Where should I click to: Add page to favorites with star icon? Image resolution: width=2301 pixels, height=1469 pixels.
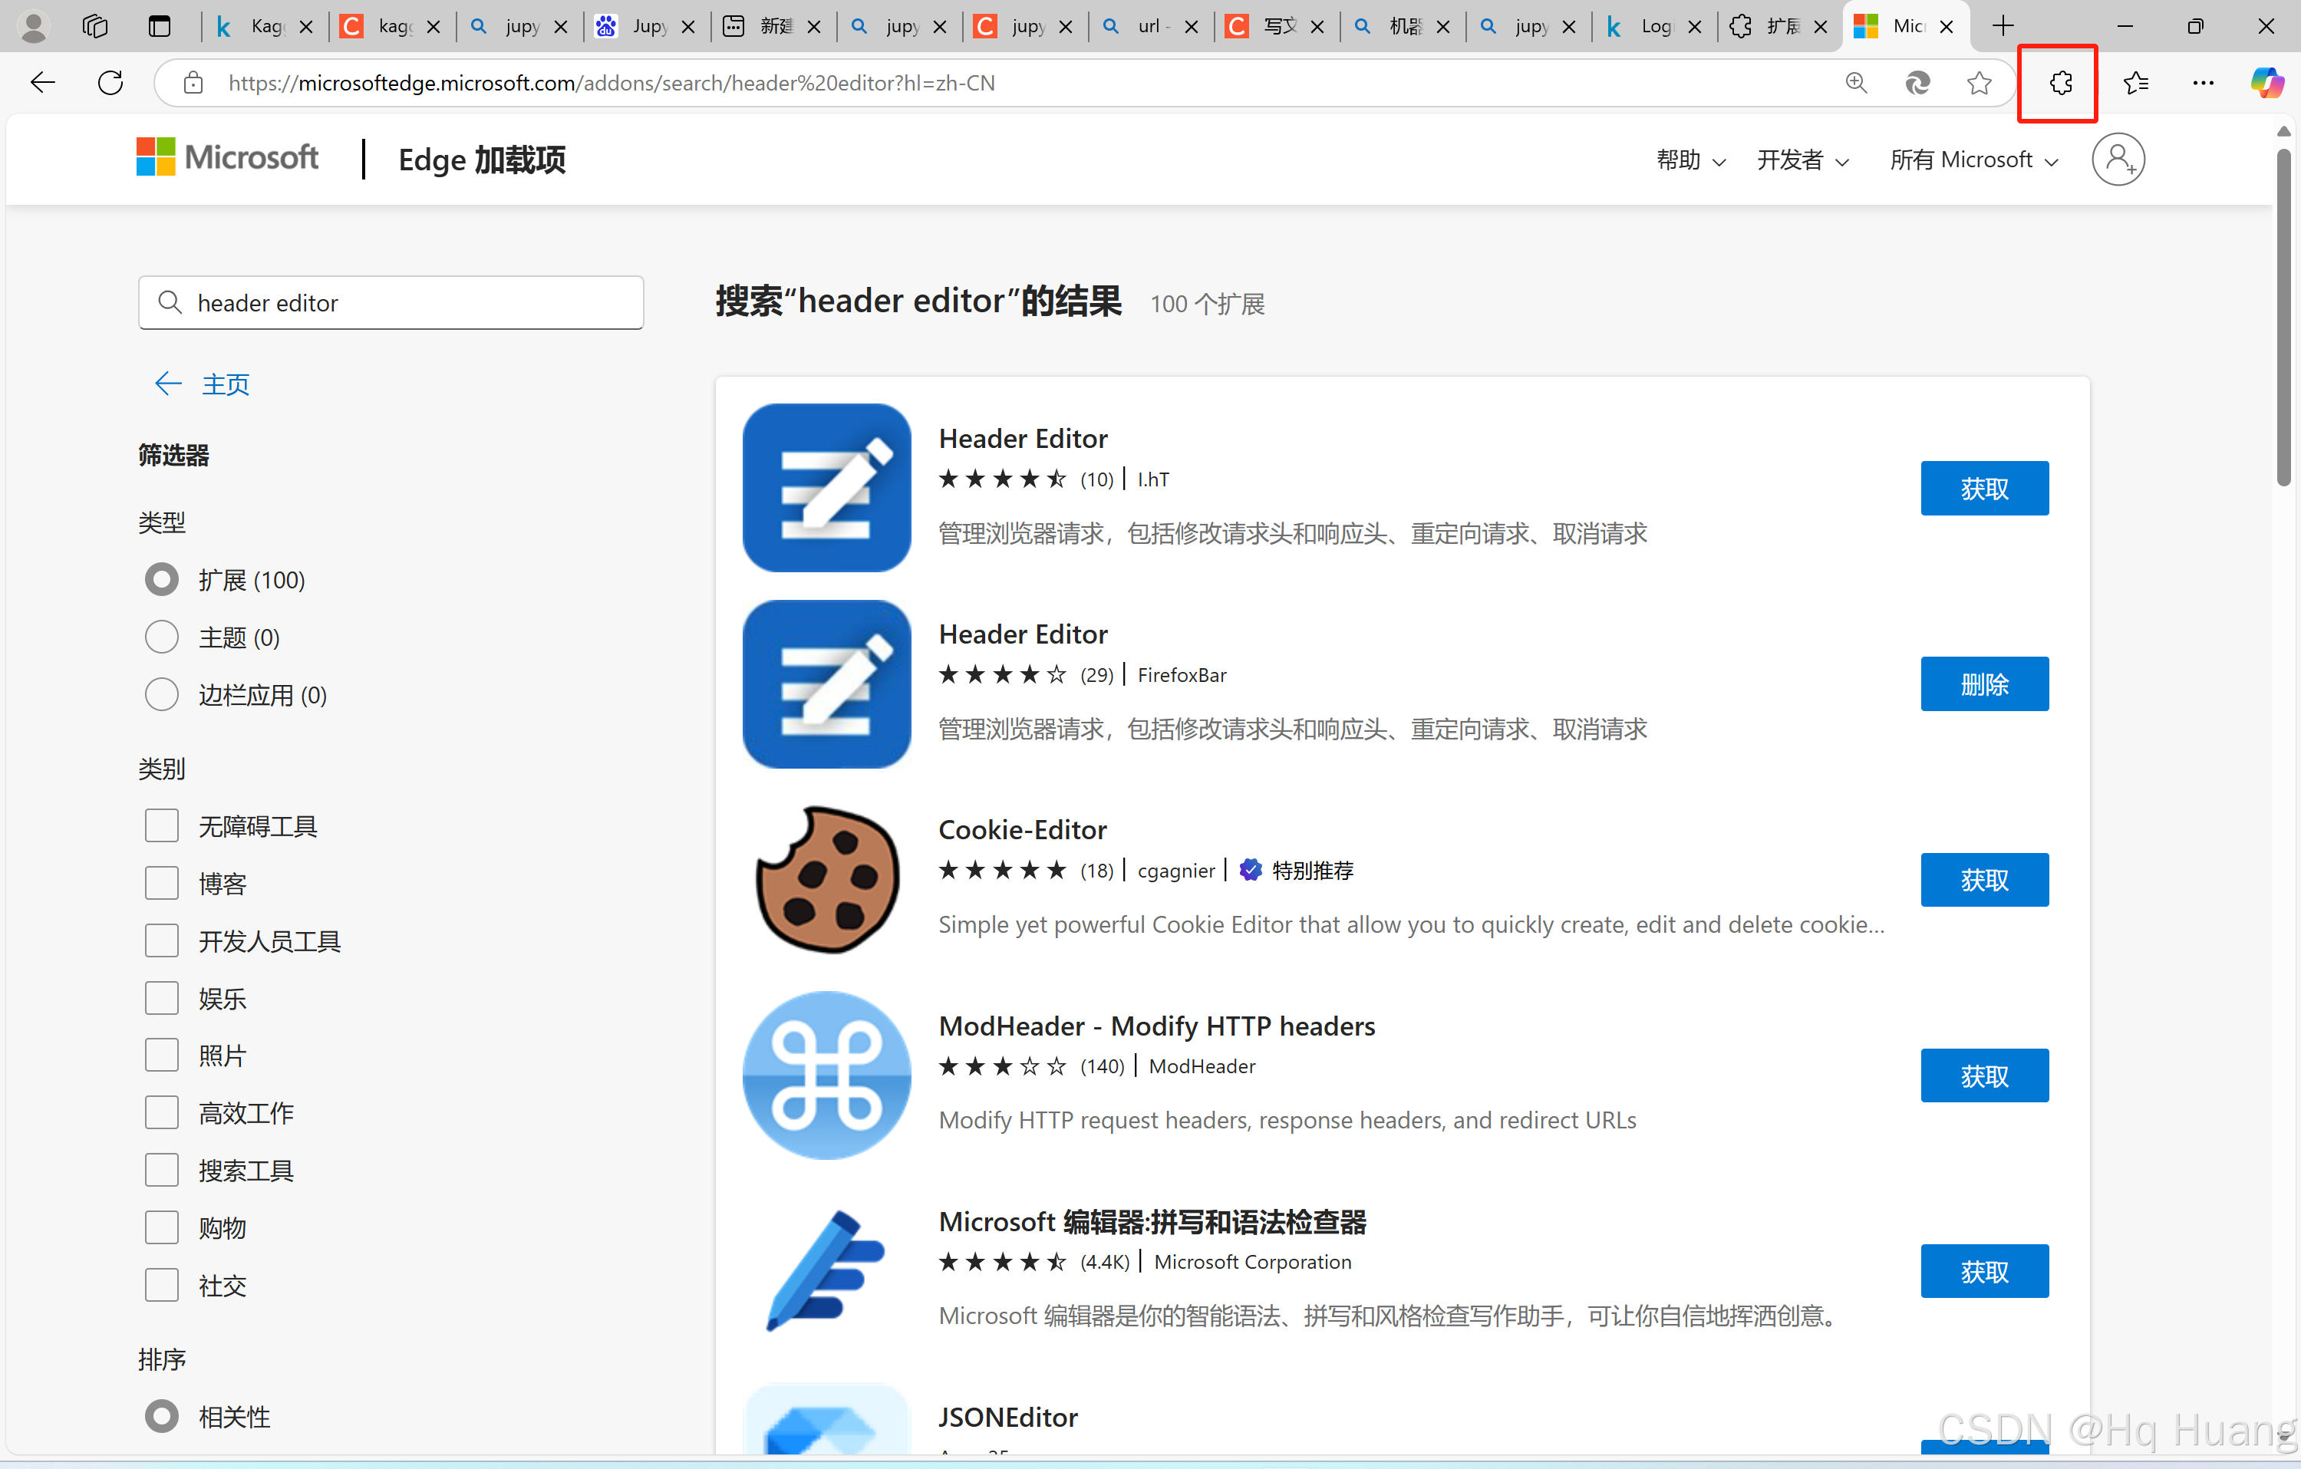(x=1979, y=83)
